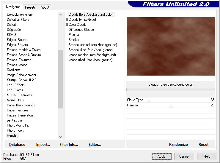Select Photo Tools category
This screenshot has height=163, width=220.
[x=15, y=130]
